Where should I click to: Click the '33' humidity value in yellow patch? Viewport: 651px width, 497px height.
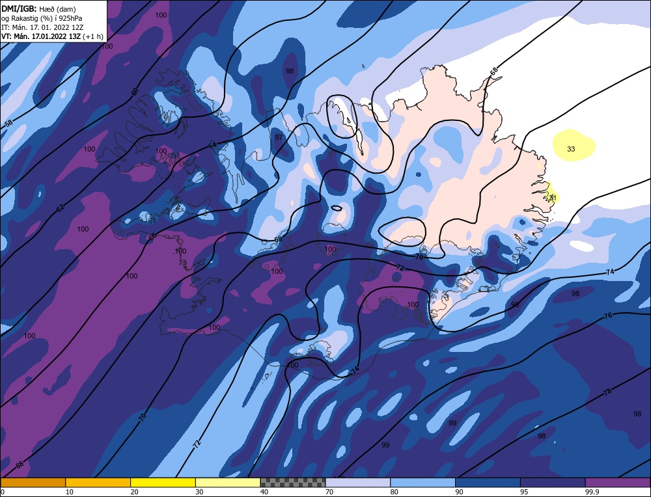pos(571,149)
